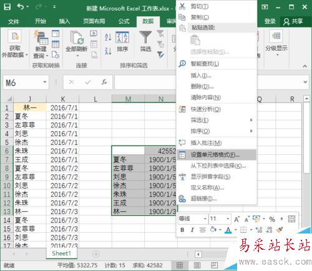Click the Share (共享) button

tap(293, 21)
